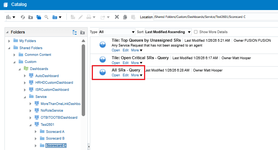
Task: Expand the Scorecard B folder node
Action: [x=36, y=138]
